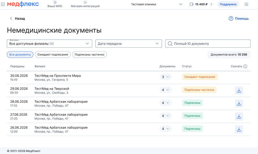Download documents from 27.06.2026 row

tap(239, 117)
